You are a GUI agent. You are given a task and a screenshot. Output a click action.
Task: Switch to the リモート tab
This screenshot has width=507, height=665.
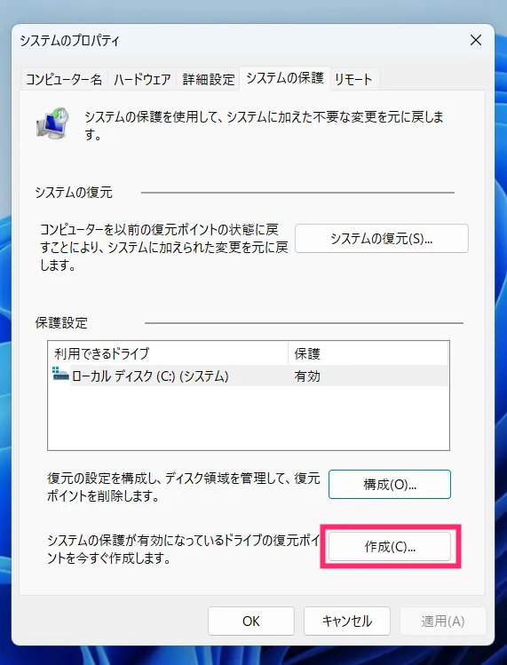(353, 79)
